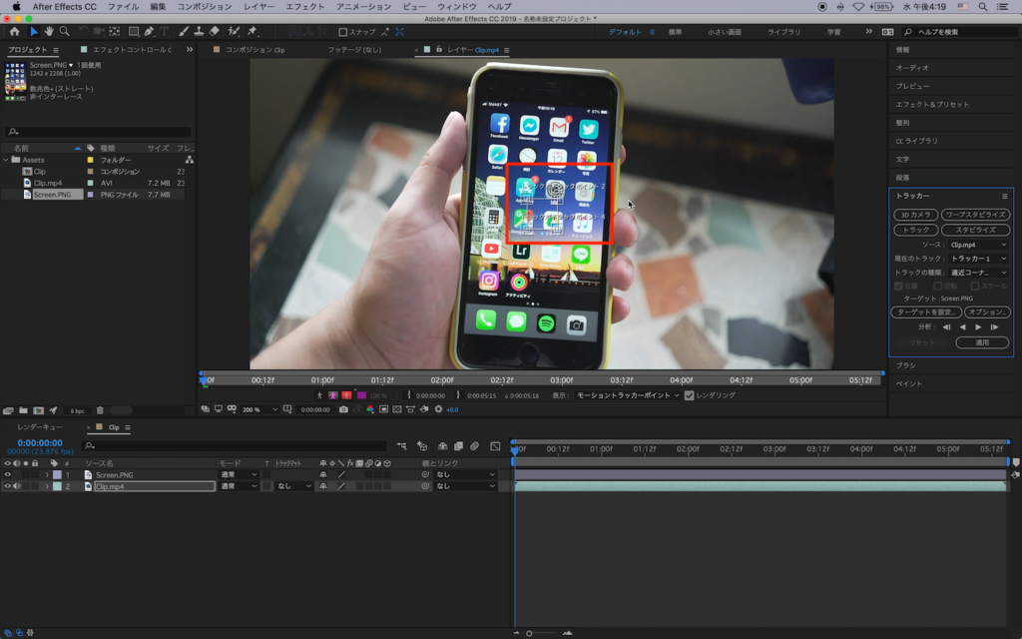Select the Clone Stamp tool

199,32
